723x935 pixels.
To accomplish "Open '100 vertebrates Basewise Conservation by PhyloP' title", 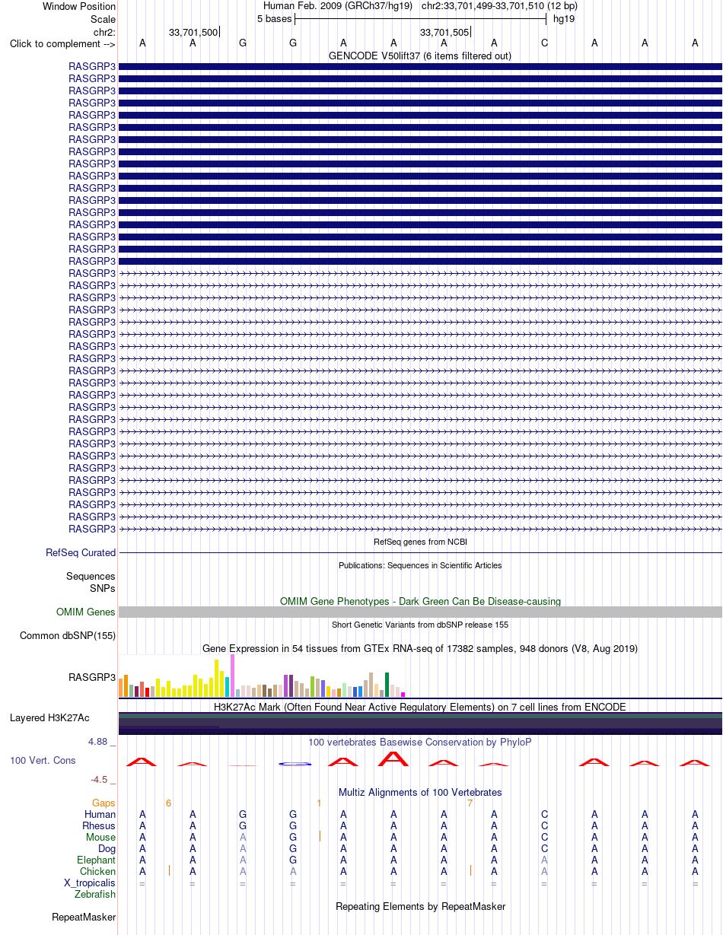I will (420, 742).
